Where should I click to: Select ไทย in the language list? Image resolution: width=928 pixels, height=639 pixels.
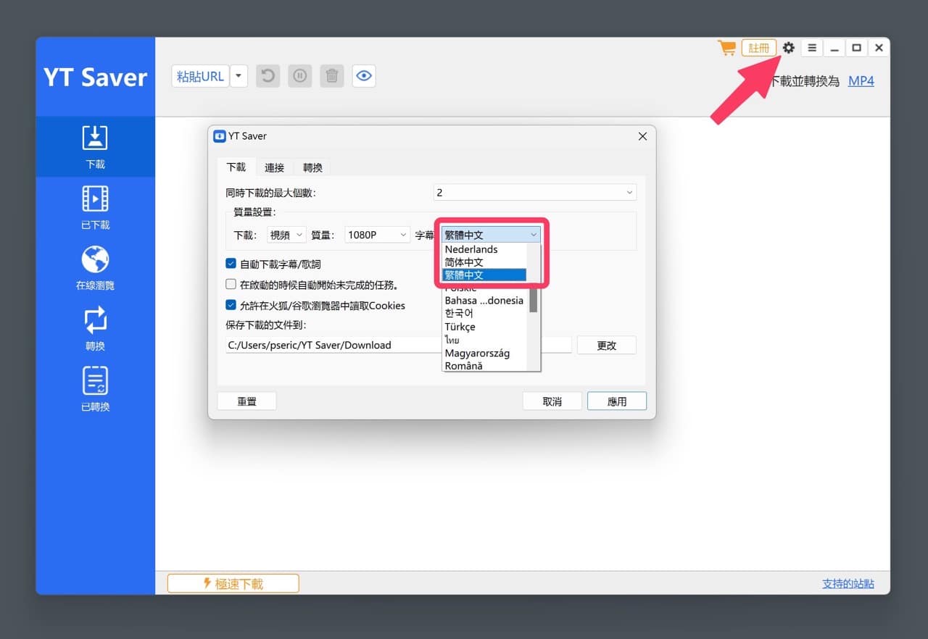484,340
